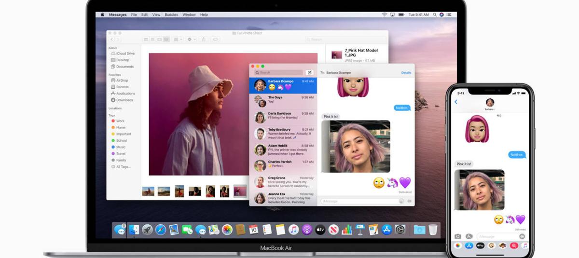The image size is (579, 258).
Task: Click Spotlight search in menu bar
Action: (x=435, y=14)
